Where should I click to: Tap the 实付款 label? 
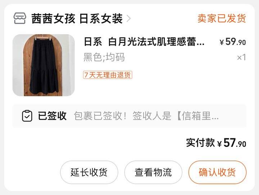(x=200, y=143)
